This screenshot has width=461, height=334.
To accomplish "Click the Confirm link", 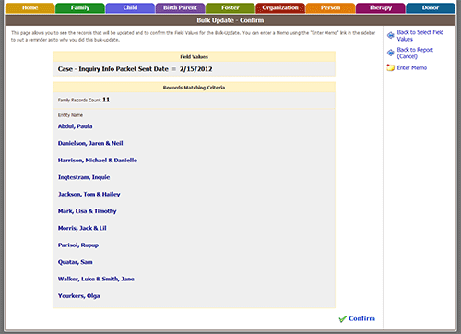I will click(x=361, y=318).
